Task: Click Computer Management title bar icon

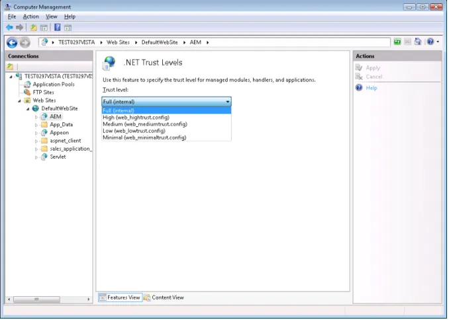Action: [x=8, y=7]
